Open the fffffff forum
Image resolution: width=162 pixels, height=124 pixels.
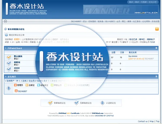(17, 68)
